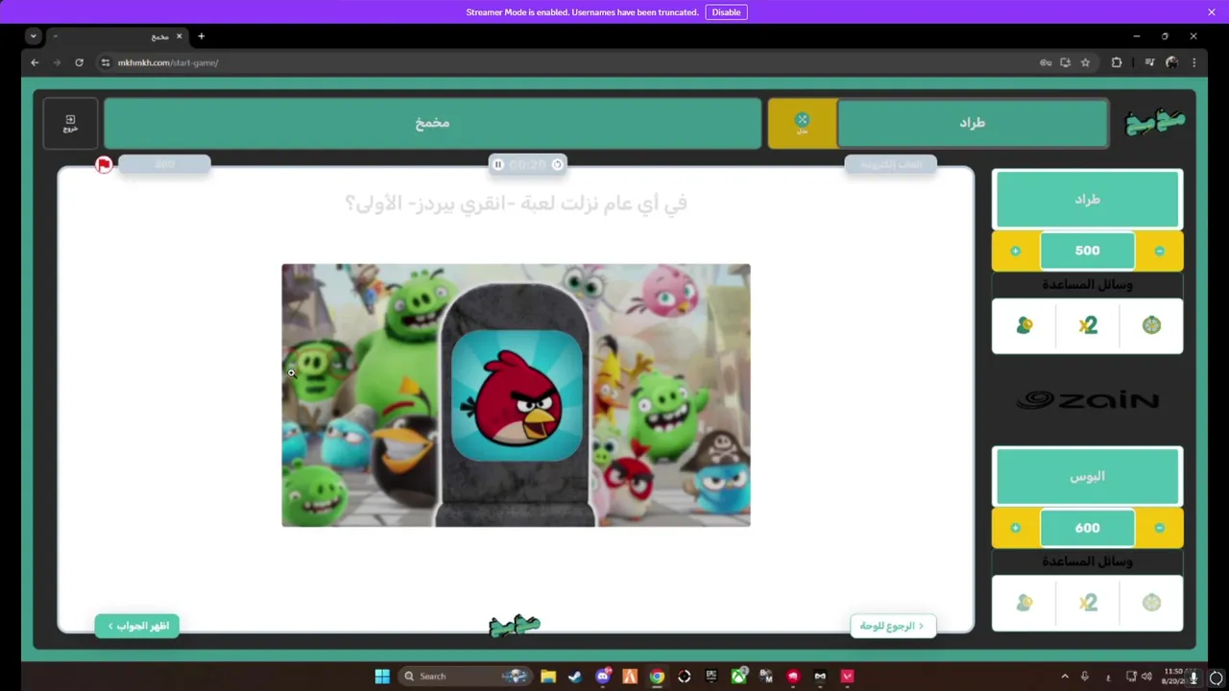Disable Streamer Mode via the Disable button

pos(726,12)
